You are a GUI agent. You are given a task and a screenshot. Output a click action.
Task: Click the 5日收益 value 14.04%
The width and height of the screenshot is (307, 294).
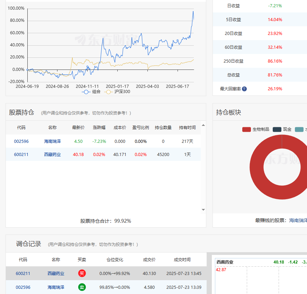tap(275, 20)
